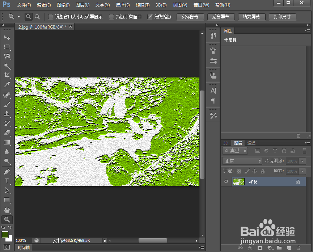This screenshot has height=252, width=313.
Task: Select the Crop tool
Action: point(7,75)
